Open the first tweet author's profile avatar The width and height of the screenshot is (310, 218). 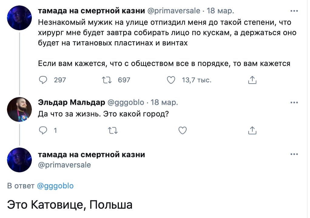[x=19, y=18]
